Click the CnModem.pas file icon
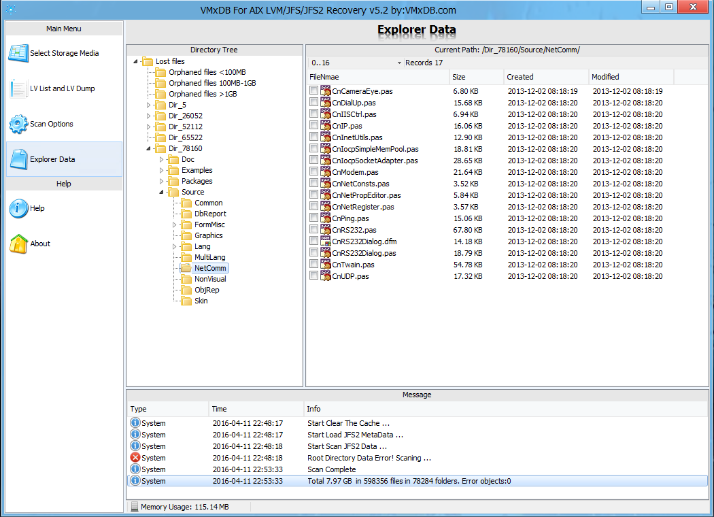 [325, 171]
